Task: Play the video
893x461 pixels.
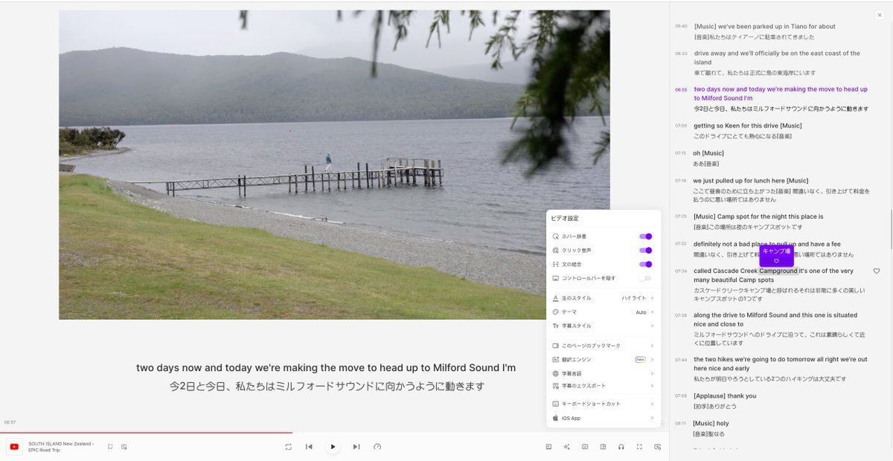Action: (x=333, y=447)
